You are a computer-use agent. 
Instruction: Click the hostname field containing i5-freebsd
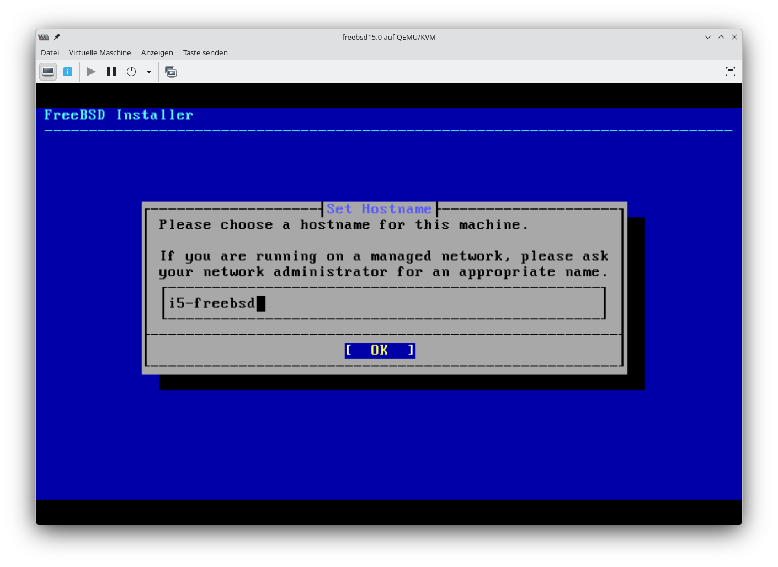click(383, 303)
